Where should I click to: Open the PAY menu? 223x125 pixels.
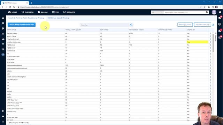(55, 12)
